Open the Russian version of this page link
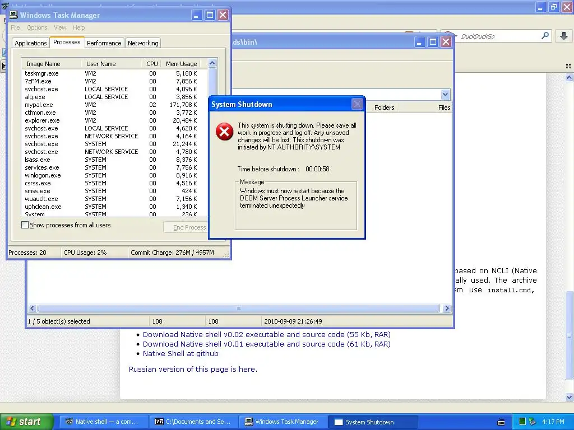Image resolution: width=574 pixels, height=430 pixels. [193, 370]
